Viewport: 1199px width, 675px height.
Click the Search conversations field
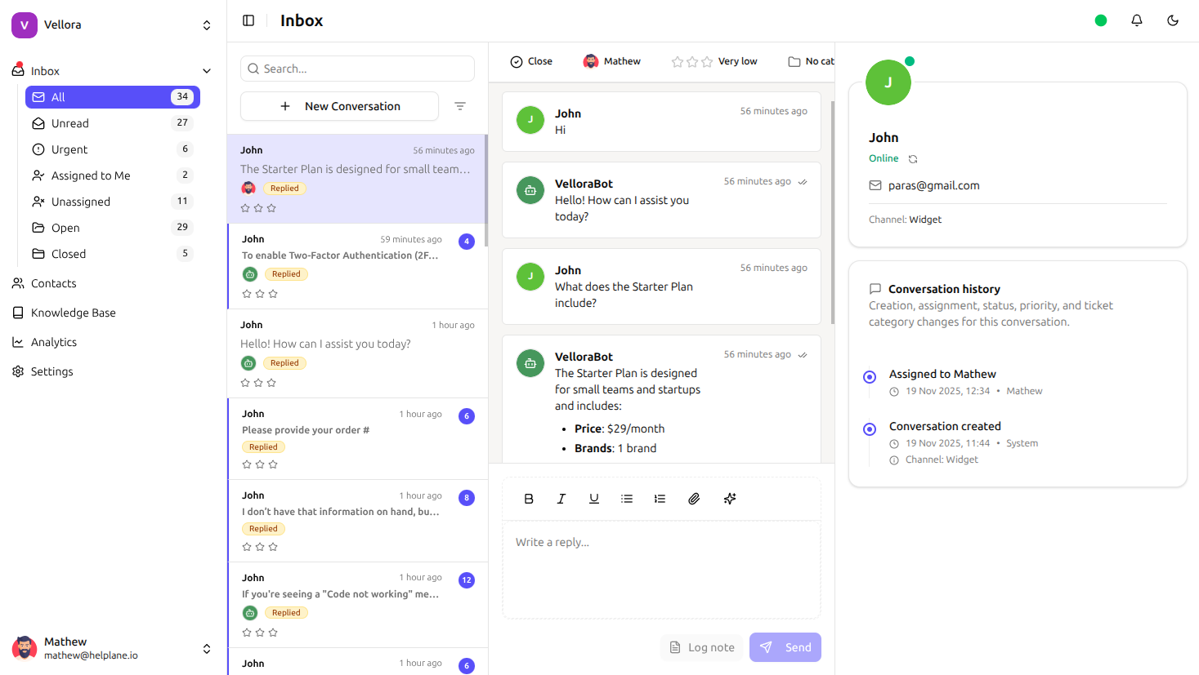coord(357,68)
